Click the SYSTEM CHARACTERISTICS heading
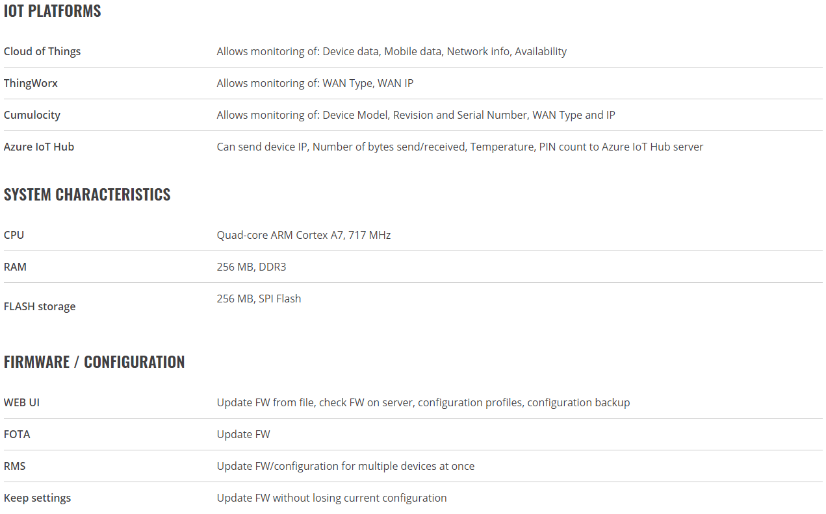The width and height of the screenshot is (826, 514). pyautogui.click(x=87, y=195)
